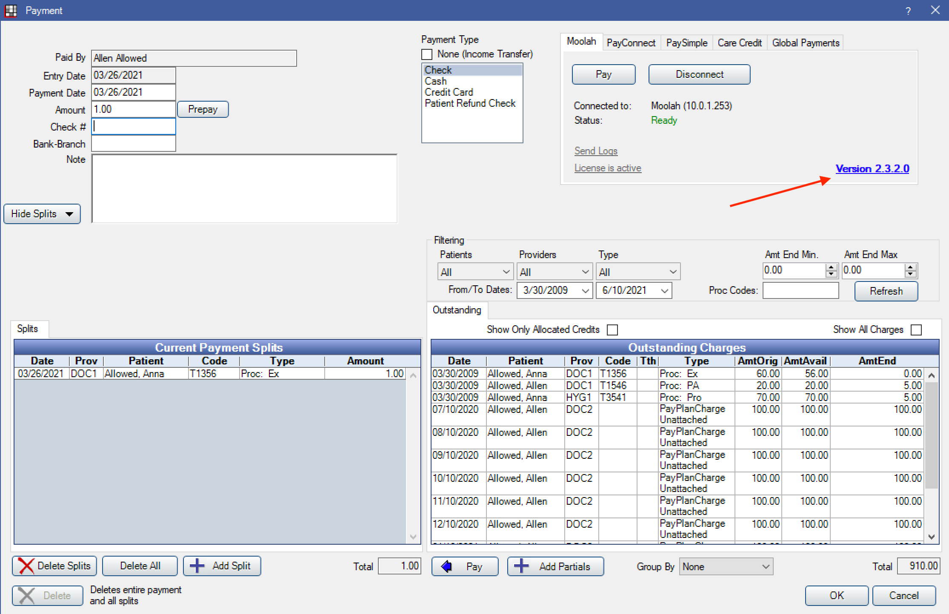Screen dimensions: 949x614
Task: Click the red X on Delete Splits
Action: (x=26, y=566)
